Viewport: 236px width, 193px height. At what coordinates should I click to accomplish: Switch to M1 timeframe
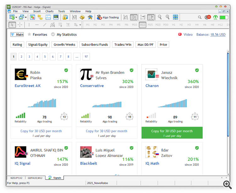click(x=88, y=25)
